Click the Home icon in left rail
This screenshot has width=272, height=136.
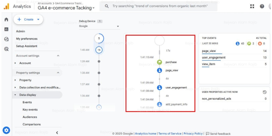(x=6, y=20)
